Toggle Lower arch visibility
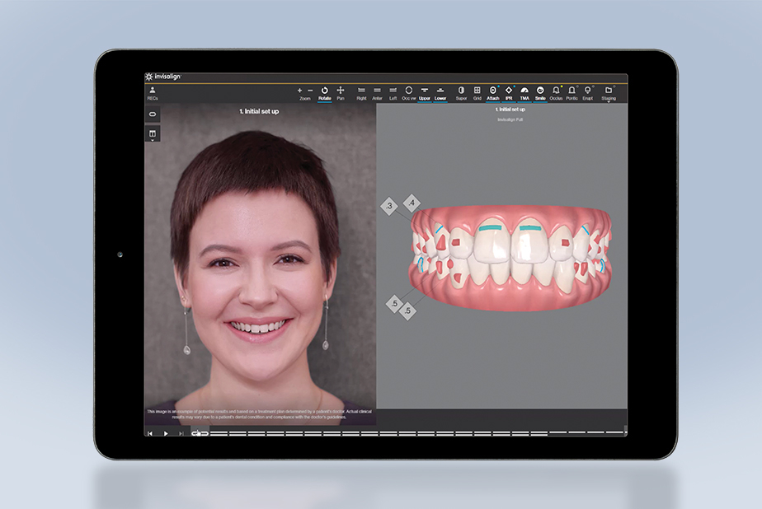The image size is (762, 509). (x=440, y=91)
